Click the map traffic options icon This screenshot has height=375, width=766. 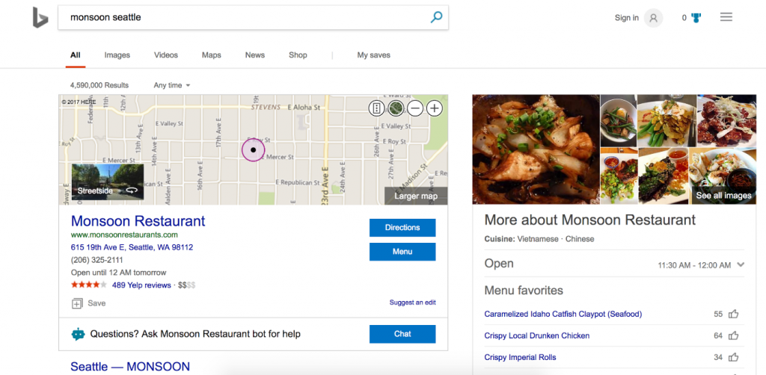377,108
